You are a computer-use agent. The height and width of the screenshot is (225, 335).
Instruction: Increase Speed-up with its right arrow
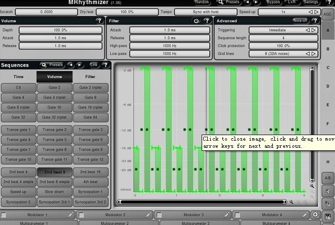tap(316, 12)
